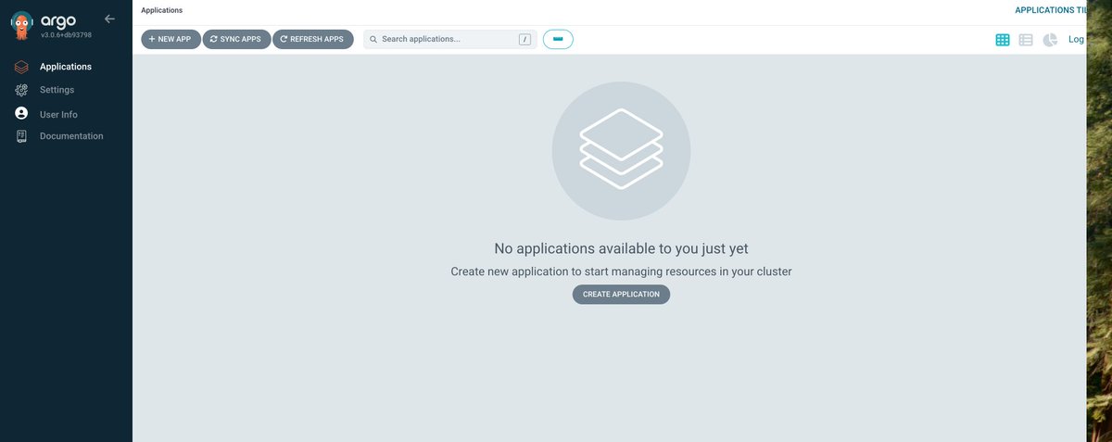Click the New App button

point(171,39)
